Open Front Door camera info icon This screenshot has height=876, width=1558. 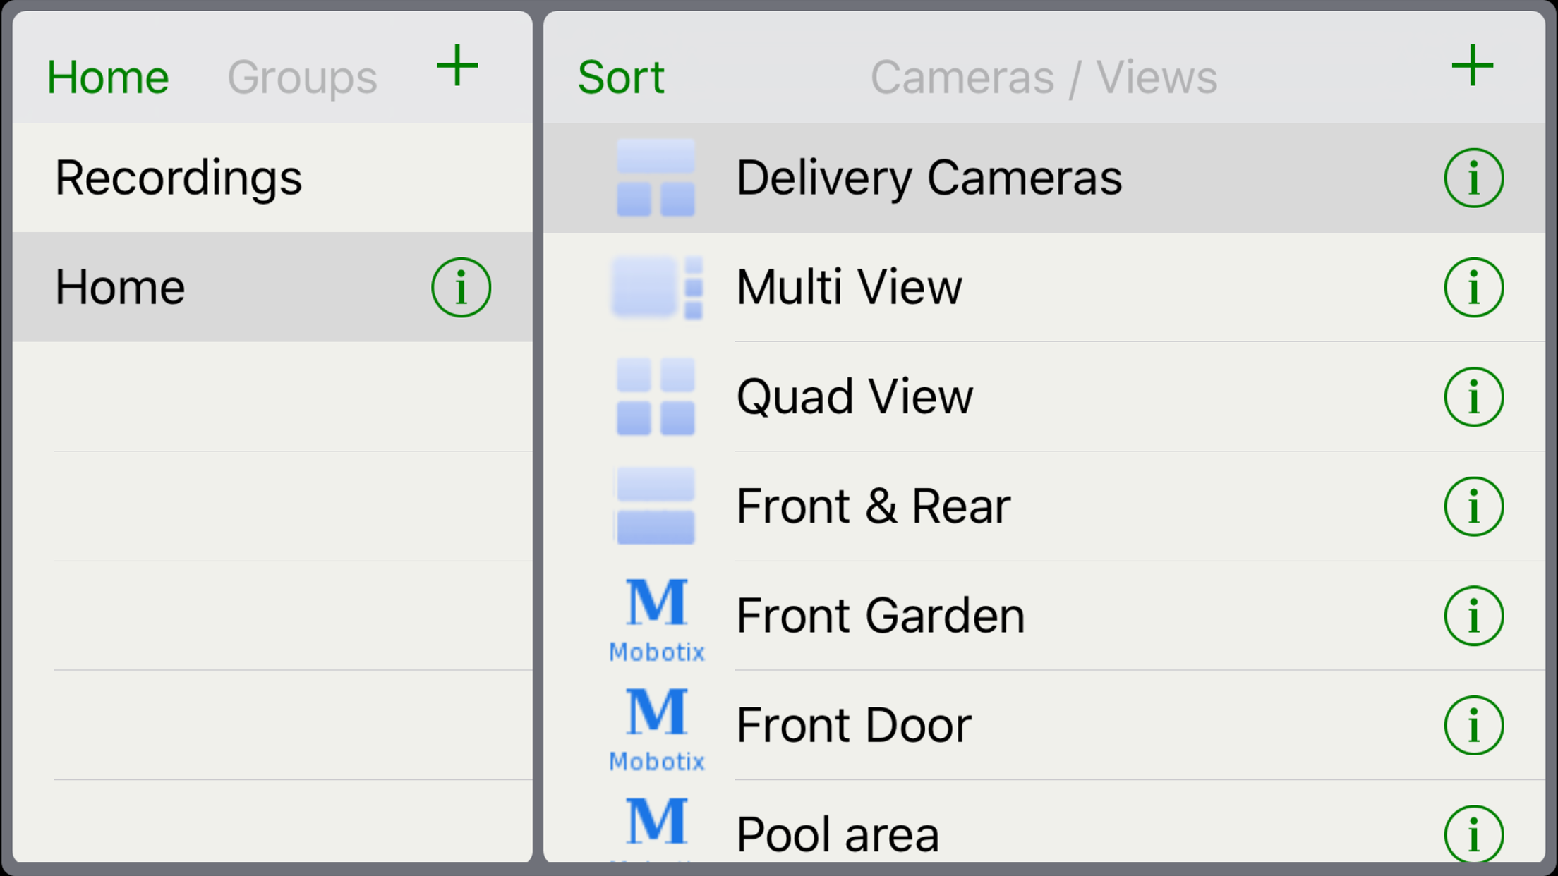coord(1473,725)
